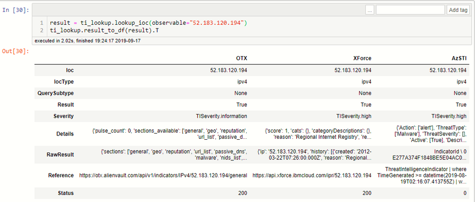Click the AzSTI Status 0 cell

tap(465, 193)
